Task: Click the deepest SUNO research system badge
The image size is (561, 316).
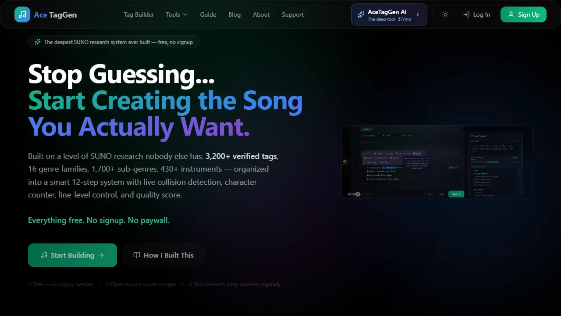Action: [x=114, y=42]
